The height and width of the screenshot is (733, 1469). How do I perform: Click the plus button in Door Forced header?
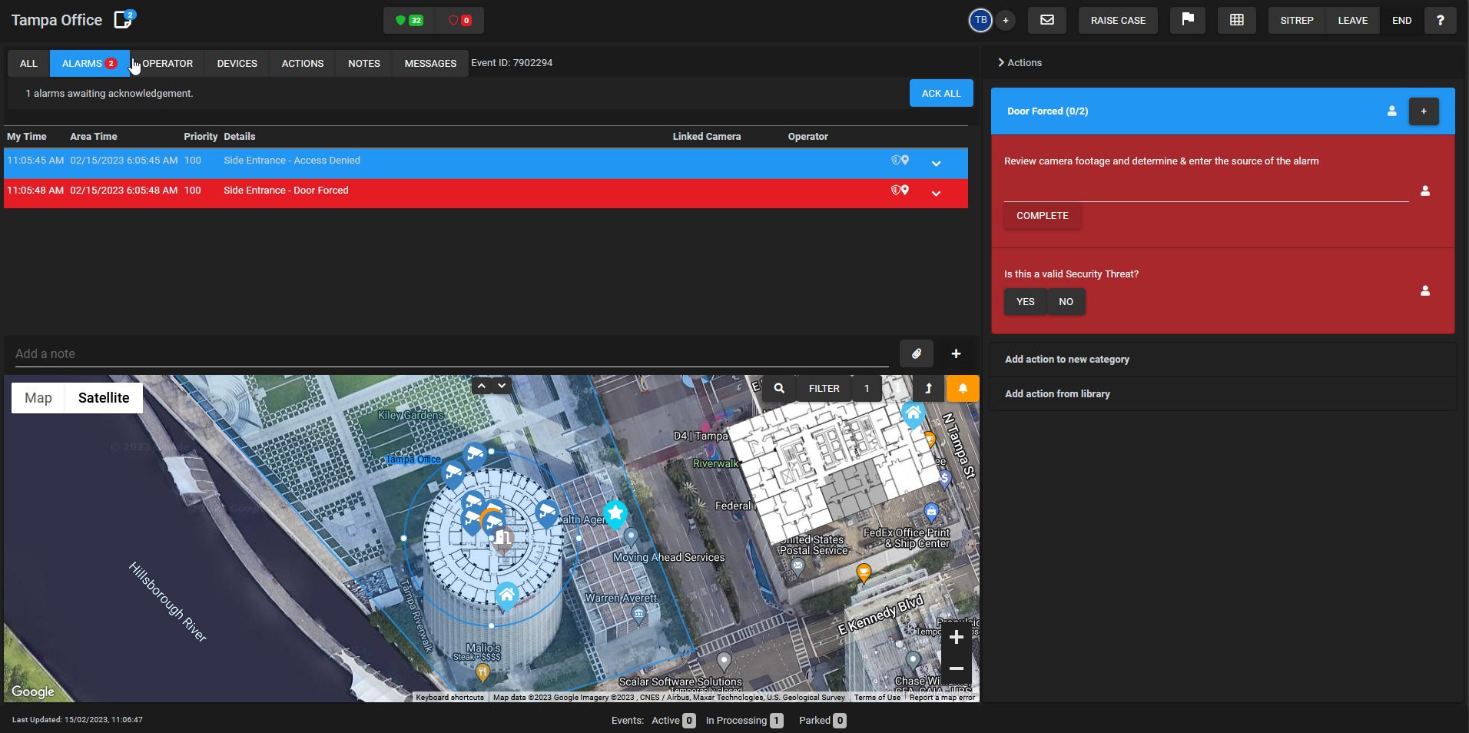pos(1424,111)
